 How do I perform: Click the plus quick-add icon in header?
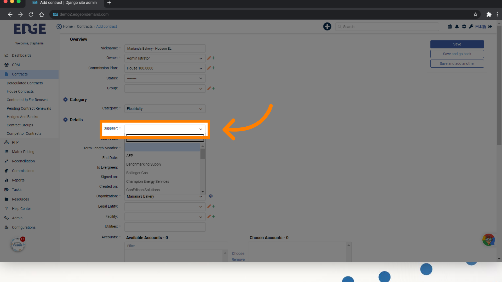pos(327,26)
